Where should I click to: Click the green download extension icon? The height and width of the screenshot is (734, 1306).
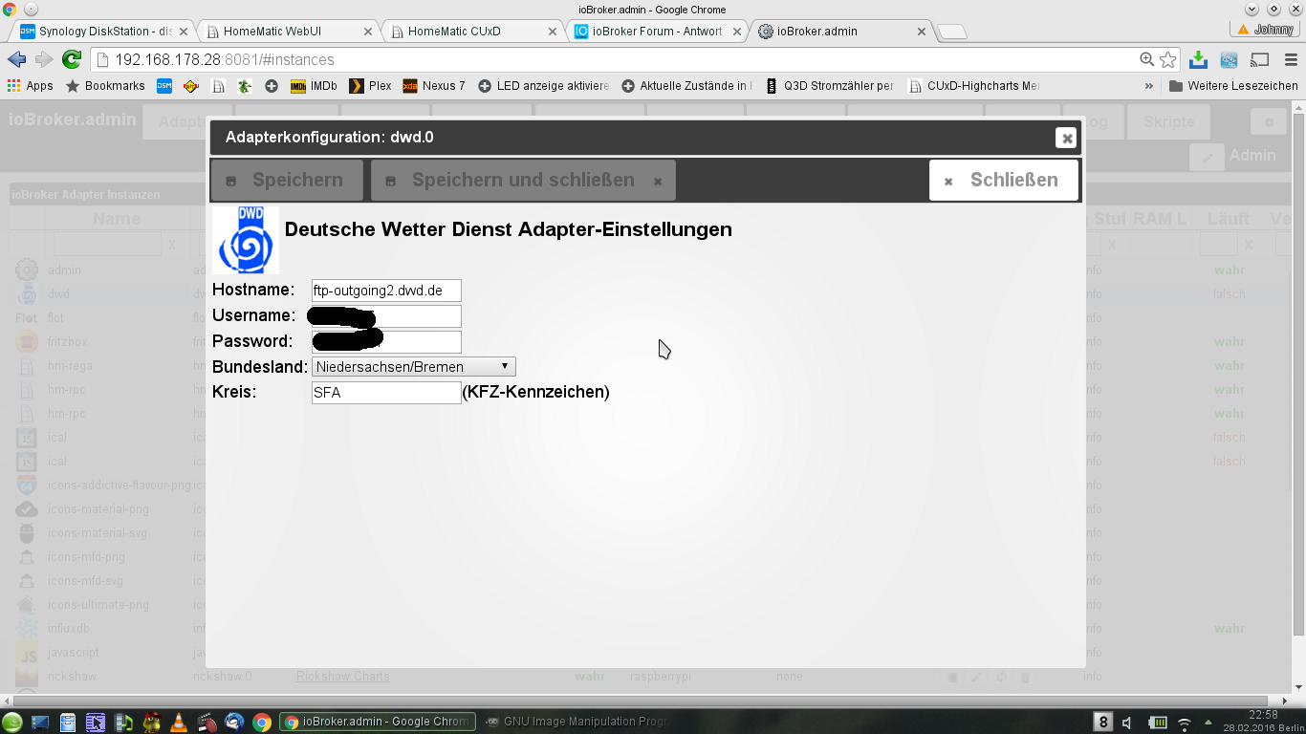point(1198,59)
